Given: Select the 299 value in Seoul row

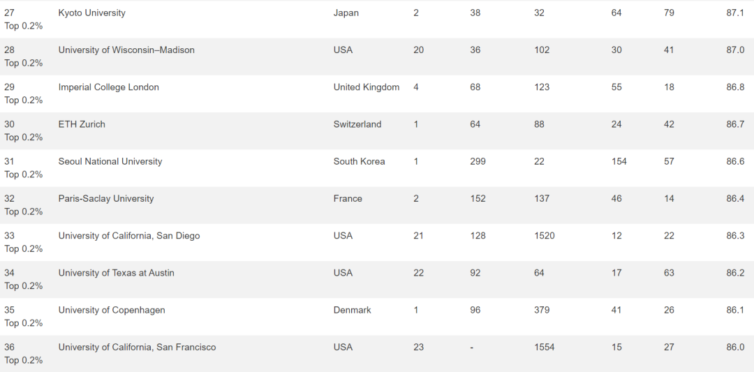Looking at the screenshot, I should tap(478, 161).
